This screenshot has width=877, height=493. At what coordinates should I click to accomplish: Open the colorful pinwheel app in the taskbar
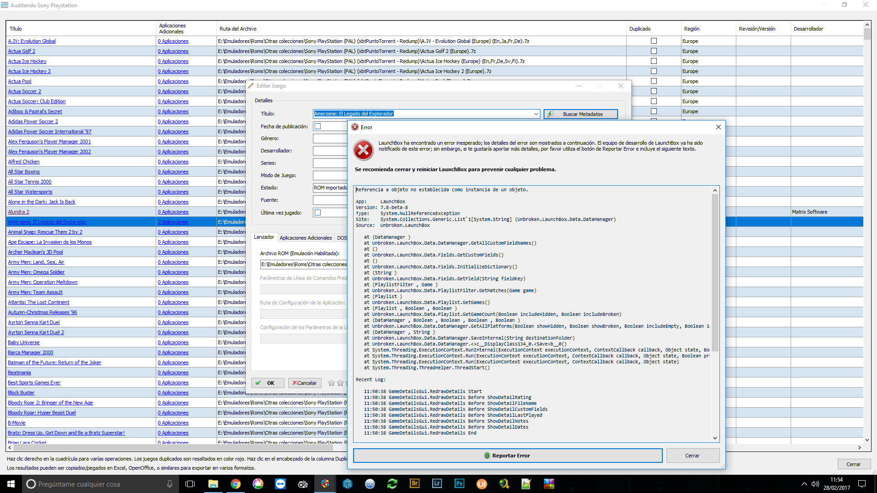(x=258, y=484)
